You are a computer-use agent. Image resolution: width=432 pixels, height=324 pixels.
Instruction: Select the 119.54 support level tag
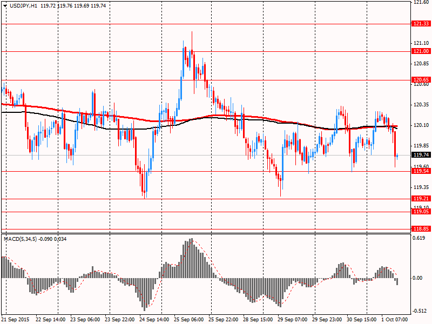[421, 171]
